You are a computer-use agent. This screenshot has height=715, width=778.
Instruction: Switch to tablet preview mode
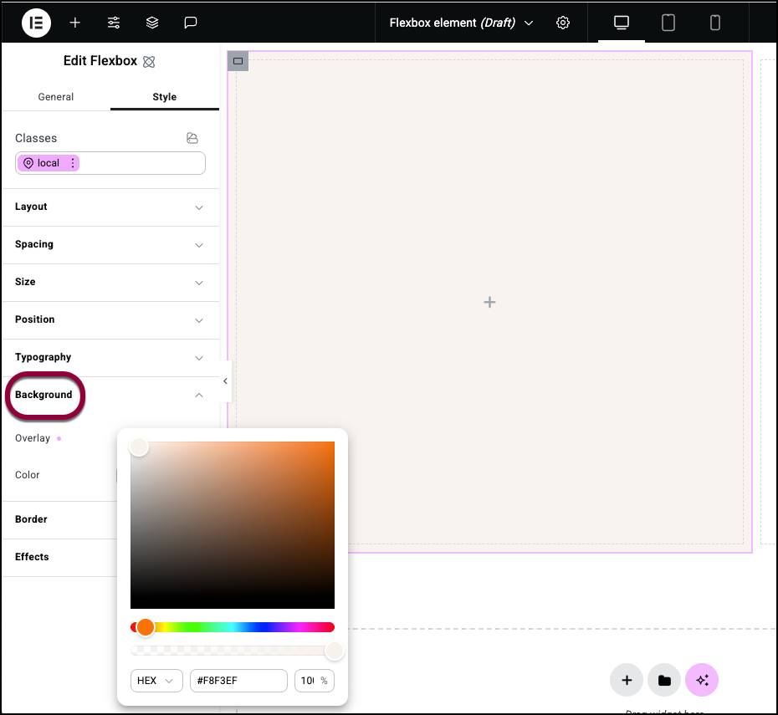[668, 23]
